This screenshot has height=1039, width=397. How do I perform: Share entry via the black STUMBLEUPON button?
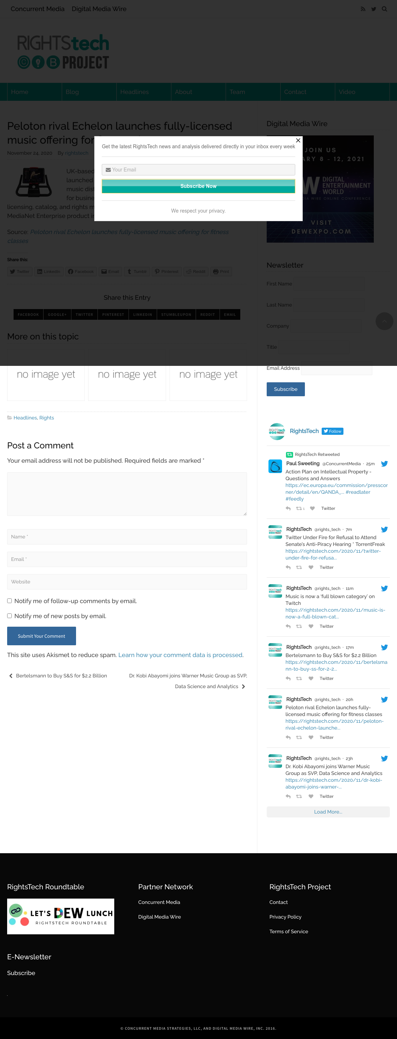point(176,315)
